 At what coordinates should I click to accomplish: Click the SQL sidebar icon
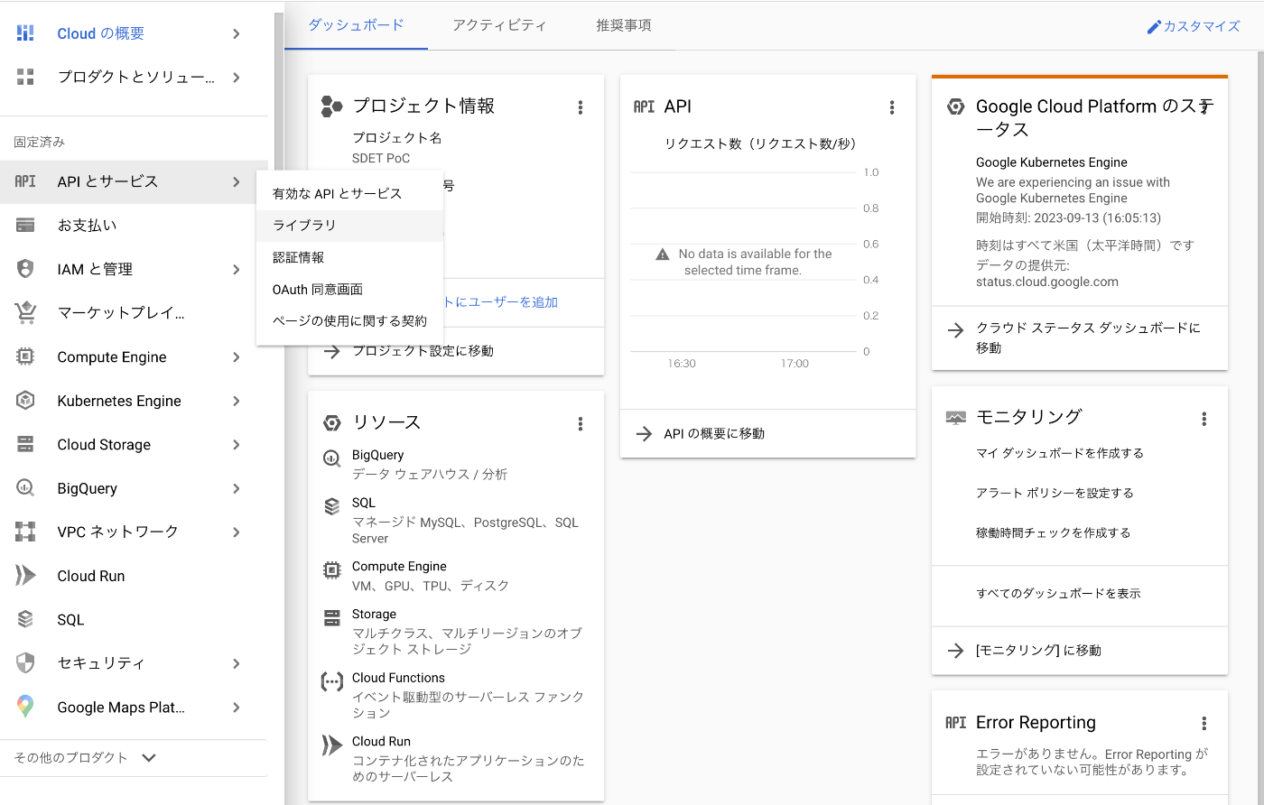click(25, 620)
